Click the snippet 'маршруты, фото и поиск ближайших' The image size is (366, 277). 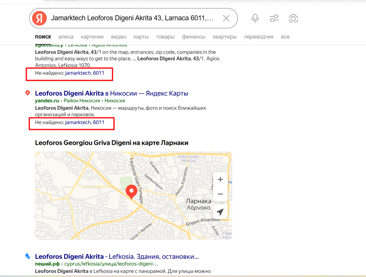click(162, 108)
